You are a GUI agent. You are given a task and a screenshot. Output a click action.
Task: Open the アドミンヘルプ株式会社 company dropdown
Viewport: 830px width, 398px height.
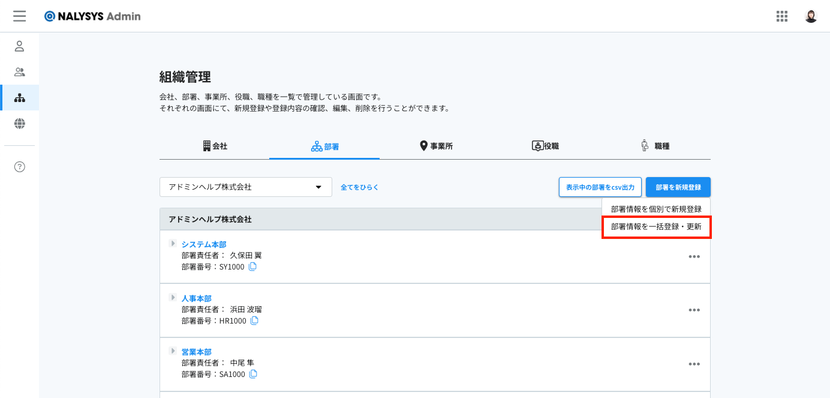coord(246,187)
